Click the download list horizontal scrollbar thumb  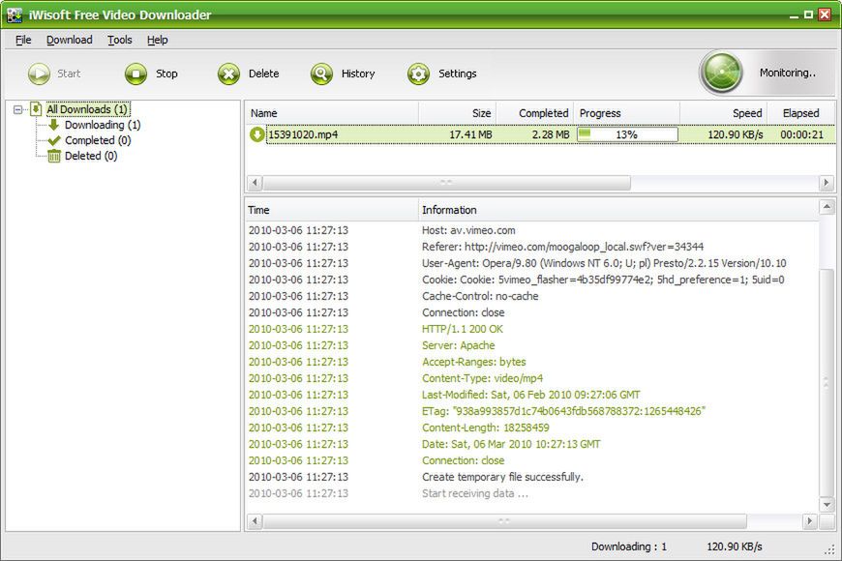point(447,183)
